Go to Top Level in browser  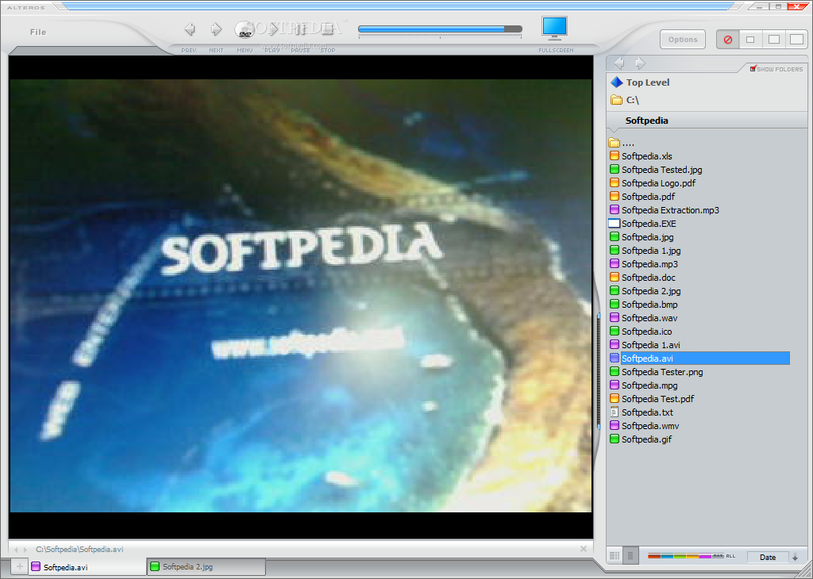pos(641,82)
